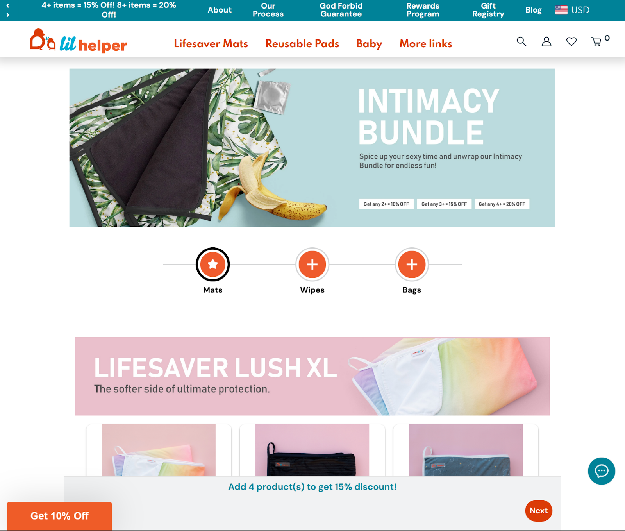The height and width of the screenshot is (531, 625).
Task: Select the Mats star step
Action: pyautogui.click(x=212, y=265)
